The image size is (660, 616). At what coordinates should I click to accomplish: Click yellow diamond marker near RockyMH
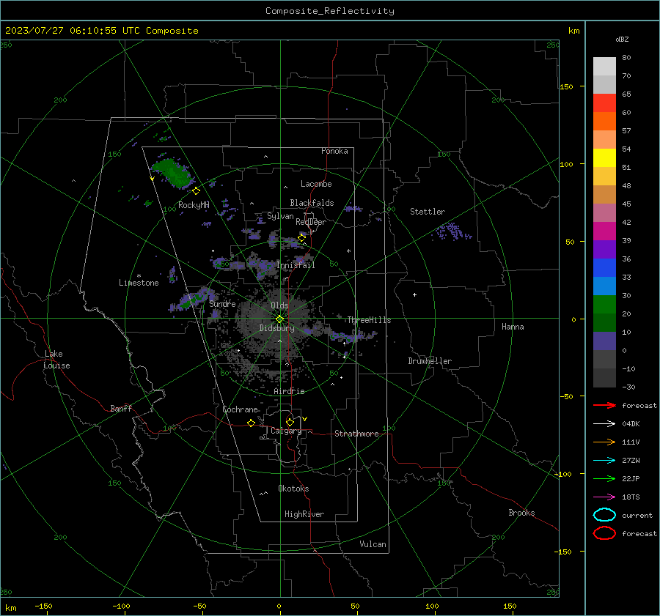tap(196, 191)
